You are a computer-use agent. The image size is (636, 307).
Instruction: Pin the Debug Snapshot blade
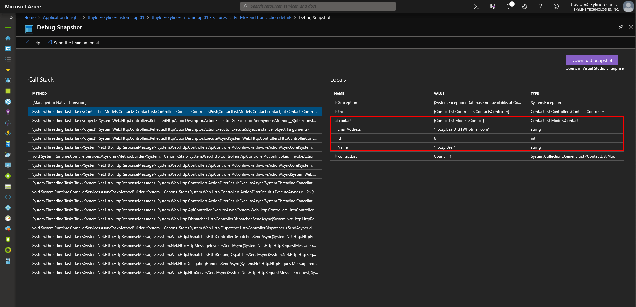[621, 27]
